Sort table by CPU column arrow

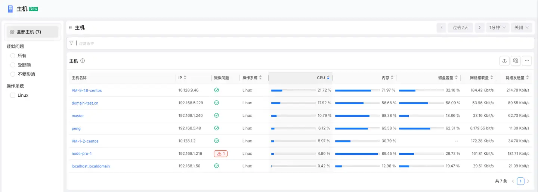tap(328, 78)
